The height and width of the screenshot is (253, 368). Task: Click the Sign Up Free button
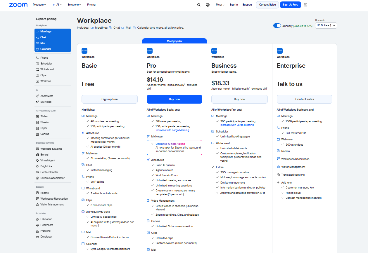point(291,5)
